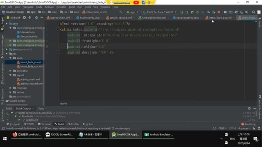Click the Collapse All icon in Project panel
This screenshot has height=147, width=262.
coord(29,18)
